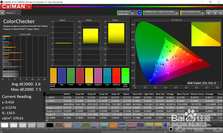Click the 'Avg dE2000: 3.6' readout
This screenshot has height=133, width=223.
pos(26,84)
